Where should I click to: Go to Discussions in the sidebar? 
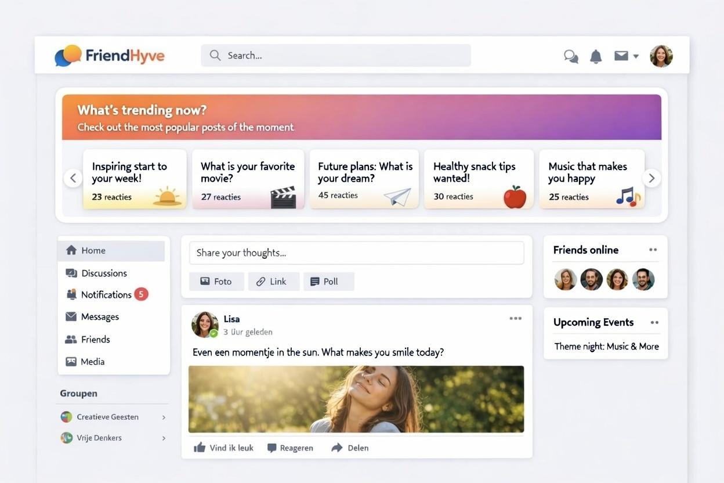(x=104, y=273)
